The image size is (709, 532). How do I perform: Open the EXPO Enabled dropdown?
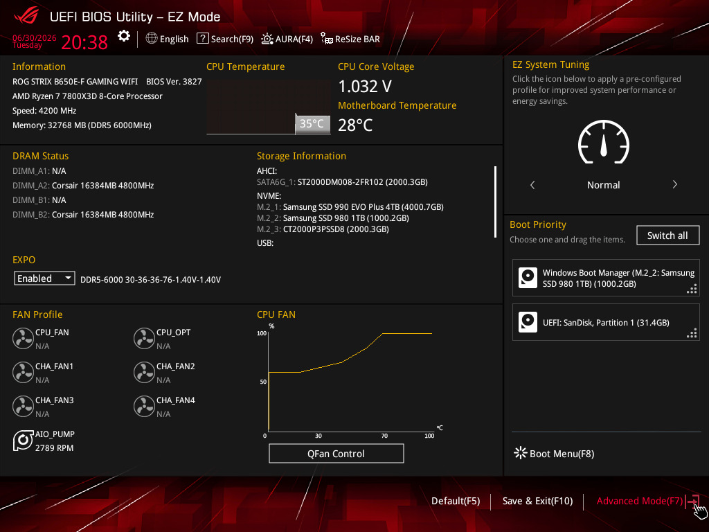click(x=44, y=278)
